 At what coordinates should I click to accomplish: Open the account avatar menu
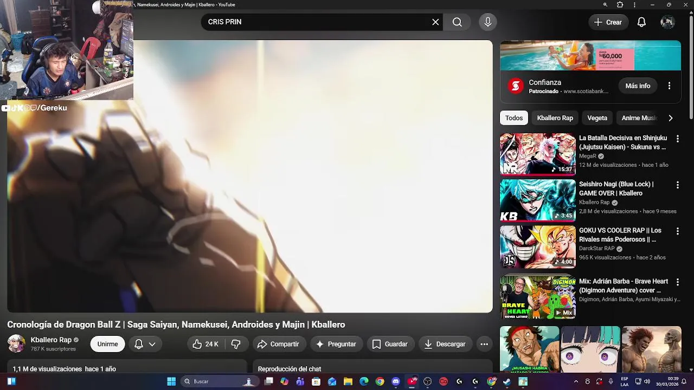667,22
